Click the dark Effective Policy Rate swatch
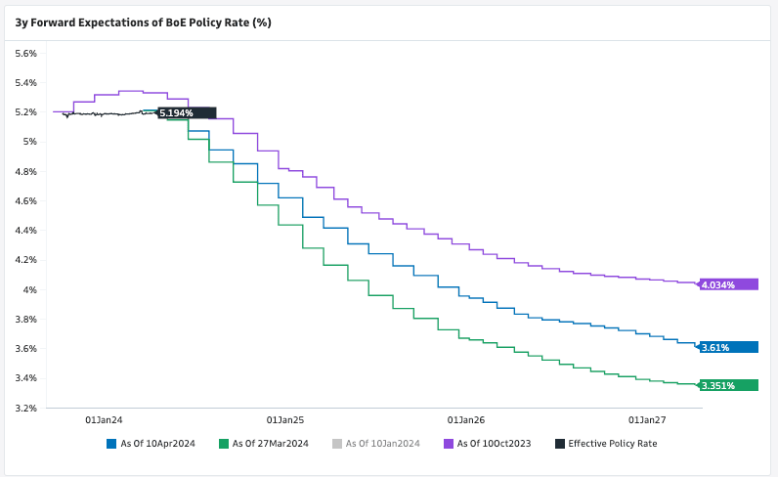Image resolution: width=778 pixels, height=477 pixels. pos(560,443)
